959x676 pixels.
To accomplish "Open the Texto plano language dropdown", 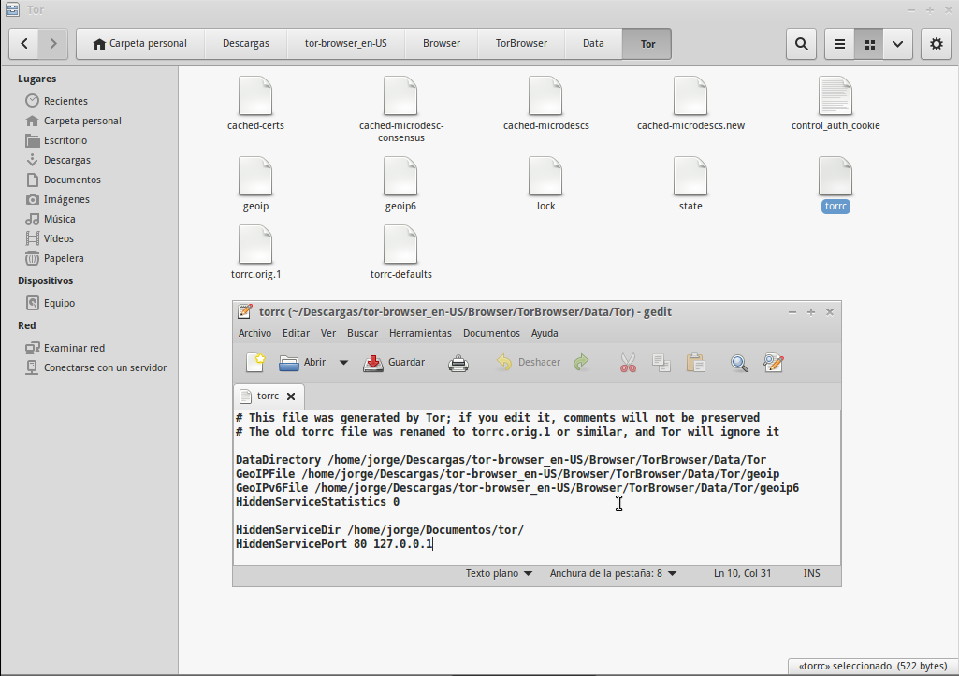I will (499, 573).
